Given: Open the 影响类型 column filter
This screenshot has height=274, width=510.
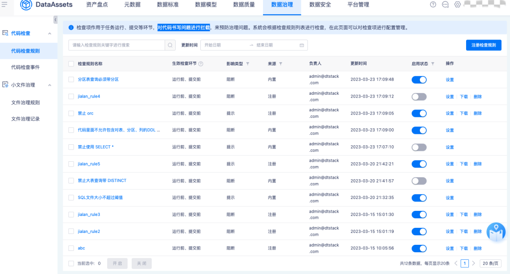Looking at the screenshot, I should (249, 63).
